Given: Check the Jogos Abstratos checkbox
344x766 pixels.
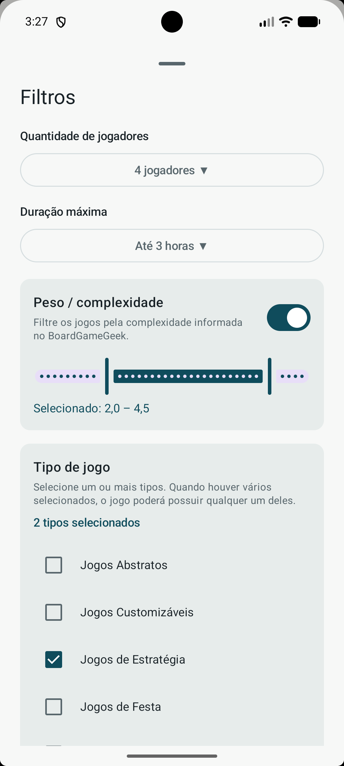Looking at the screenshot, I should 54,565.
